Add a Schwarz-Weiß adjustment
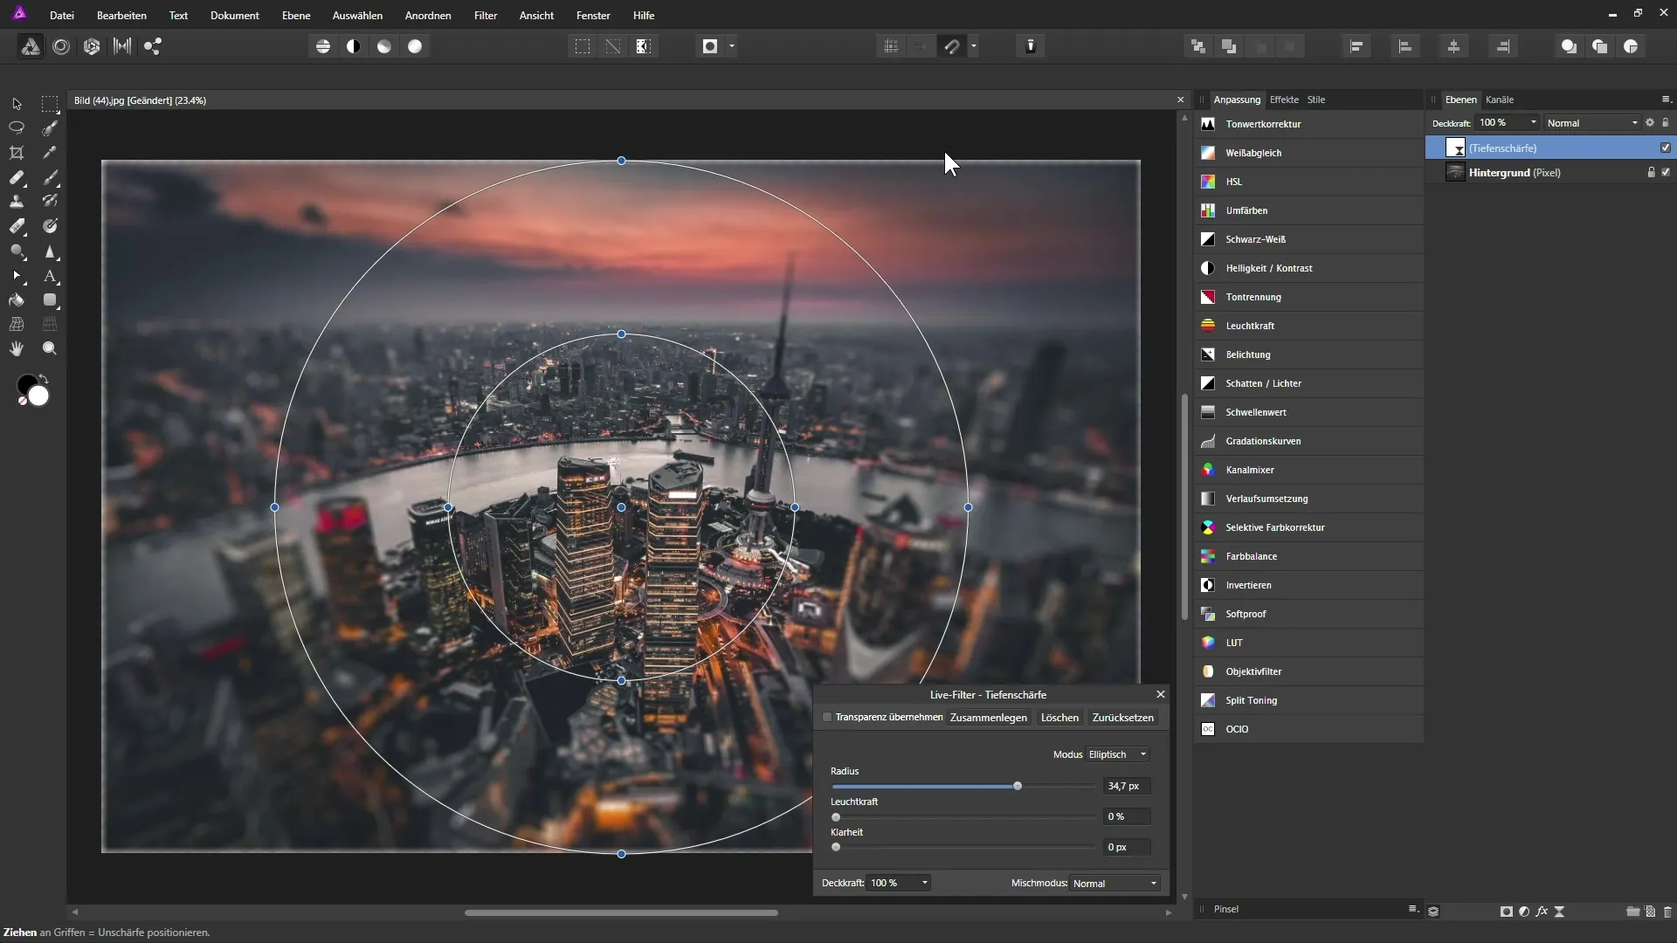 click(1308, 239)
